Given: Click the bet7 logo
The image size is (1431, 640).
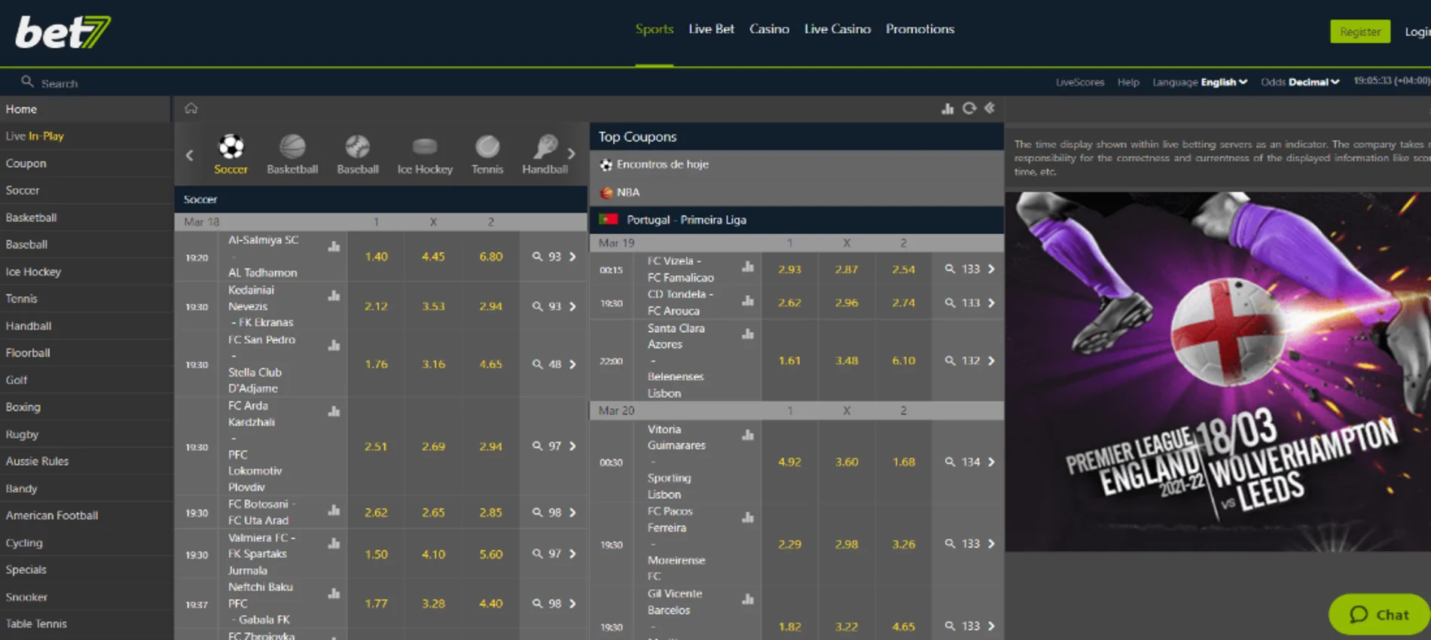Looking at the screenshot, I should pyautogui.click(x=63, y=32).
